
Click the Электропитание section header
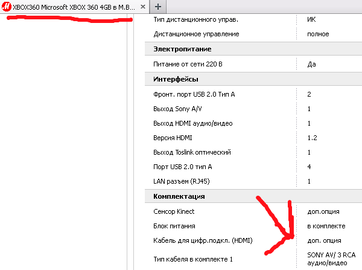point(183,49)
